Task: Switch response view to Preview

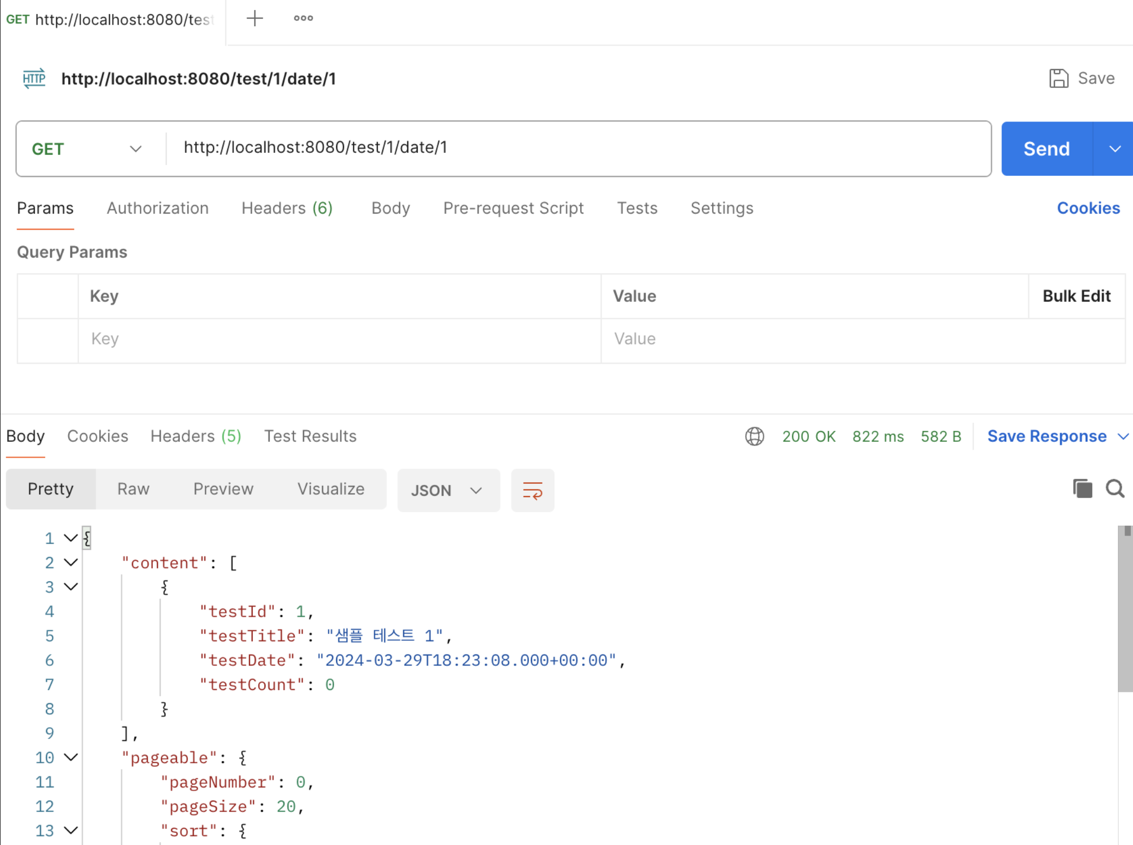Action: pos(223,489)
